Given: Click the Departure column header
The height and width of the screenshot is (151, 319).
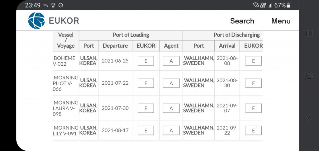Looking at the screenshot, I should [x=115, y=46].
